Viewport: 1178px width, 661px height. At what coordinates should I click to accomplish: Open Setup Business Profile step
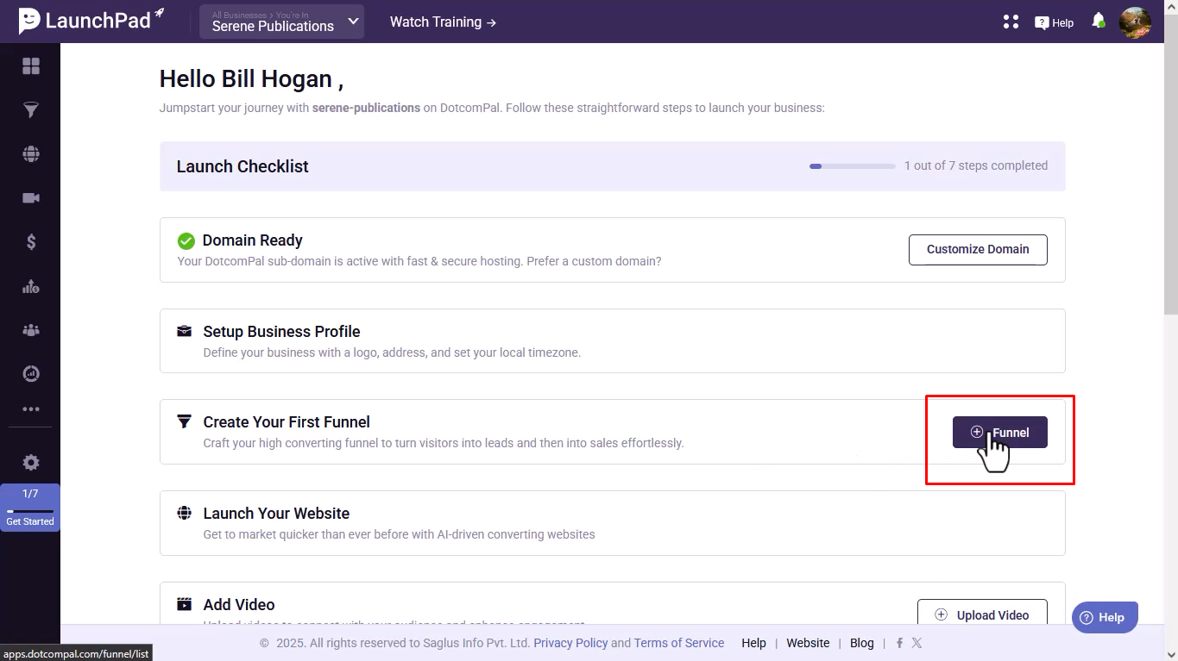click(613, 340)
